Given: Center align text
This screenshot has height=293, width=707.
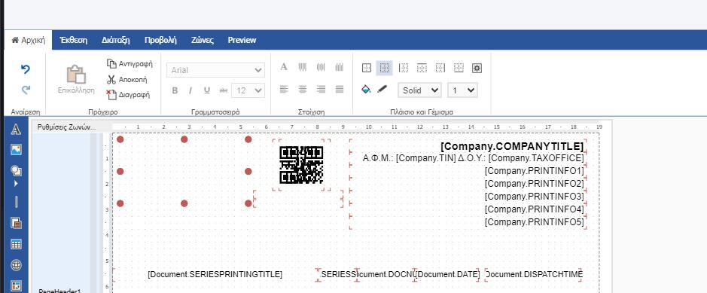Looking at the screenshot, I should click(x=303, y=89).
